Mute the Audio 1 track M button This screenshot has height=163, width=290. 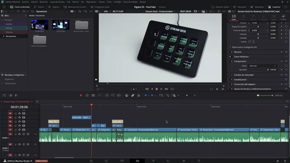[x=28, y=134]
